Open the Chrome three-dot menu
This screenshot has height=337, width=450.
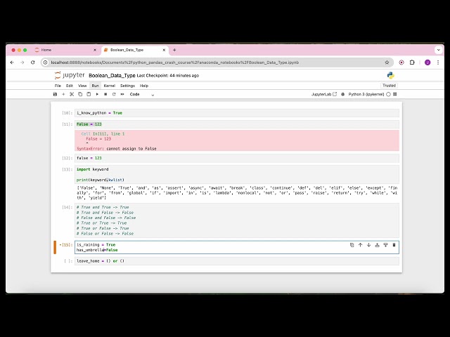(x=438, y=62)
